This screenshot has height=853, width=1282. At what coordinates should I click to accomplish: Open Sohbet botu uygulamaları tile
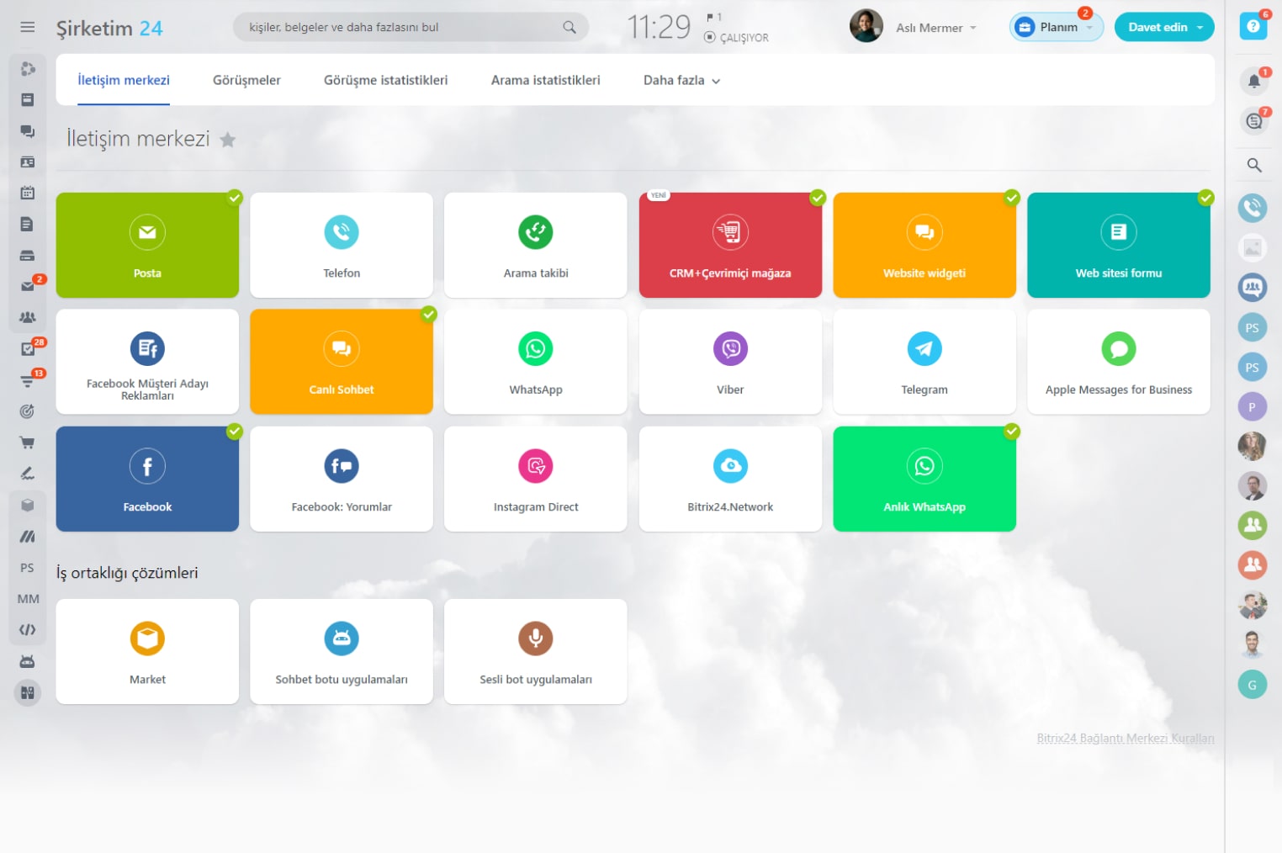(x=342, y=651)
